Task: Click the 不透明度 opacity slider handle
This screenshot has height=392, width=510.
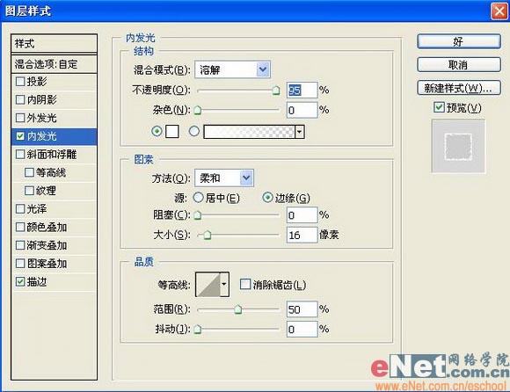Action: tap(276, 91)
